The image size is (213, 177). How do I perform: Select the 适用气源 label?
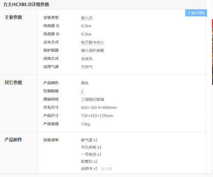coord(51,67)
